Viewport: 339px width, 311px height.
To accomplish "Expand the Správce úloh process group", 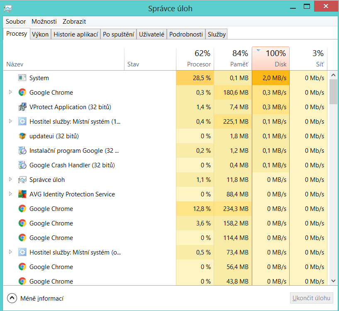I will pos(10,179).
